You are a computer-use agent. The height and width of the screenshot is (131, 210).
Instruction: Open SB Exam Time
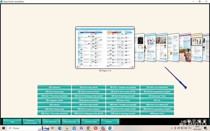pyautogui.click(x=123, y=100)
